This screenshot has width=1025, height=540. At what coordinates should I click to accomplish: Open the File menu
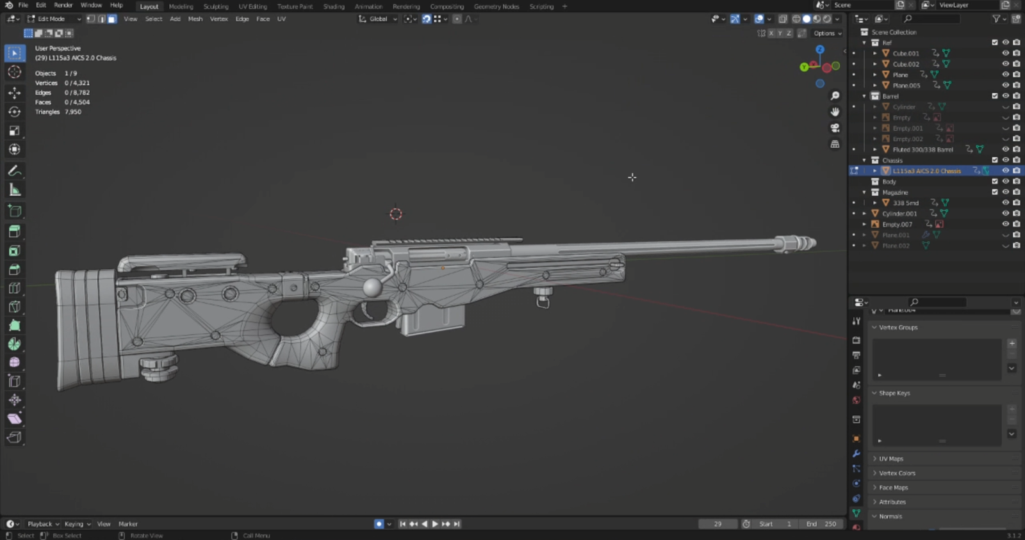tap(23, 5)
